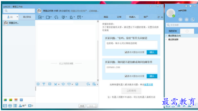The height and width of the screenshot is (111, 198).
Task: Click the red shop icon in plugin row
Action: (x=16, y=100)
